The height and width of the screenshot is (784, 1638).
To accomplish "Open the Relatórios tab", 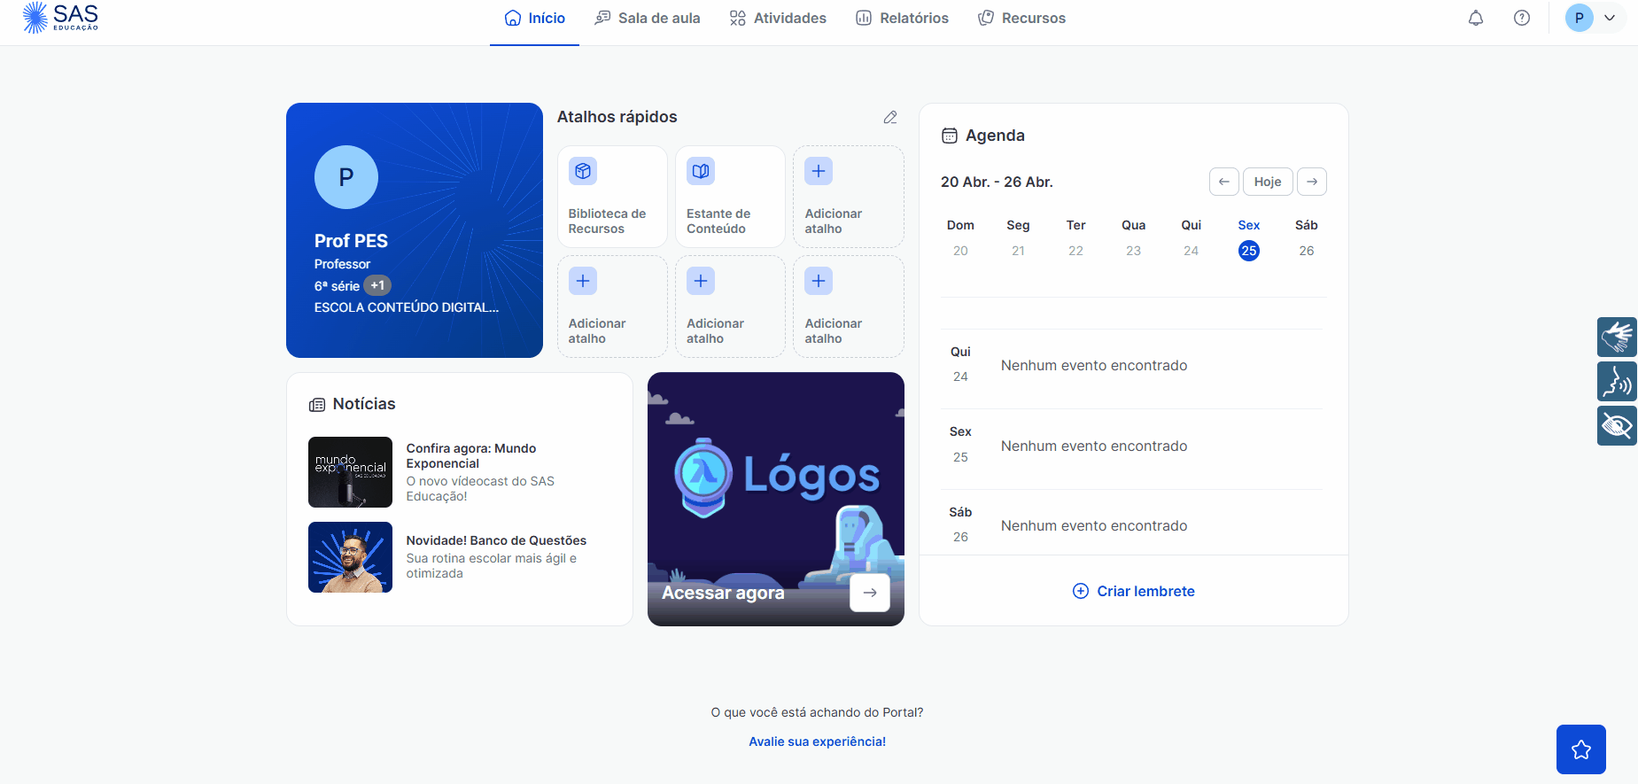I will [x=902, y=18].
